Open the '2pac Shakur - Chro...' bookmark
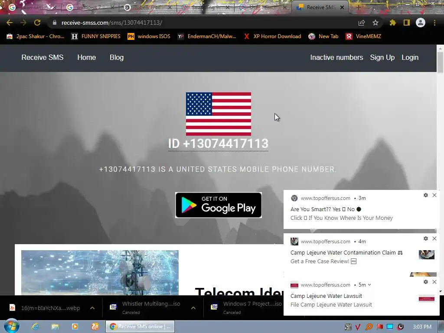The height and width of the screenshot is (333, 444). click(36, 36)
